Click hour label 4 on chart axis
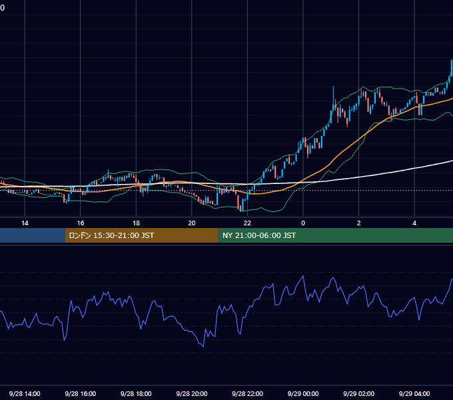453x400 pixels. coord(414,223)
